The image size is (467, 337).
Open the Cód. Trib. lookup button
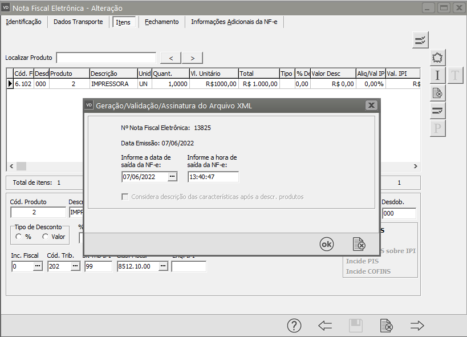[75, 266]
